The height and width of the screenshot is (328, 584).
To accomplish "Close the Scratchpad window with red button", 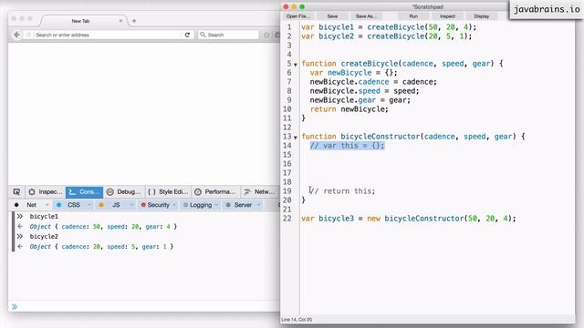I will 286,6.
